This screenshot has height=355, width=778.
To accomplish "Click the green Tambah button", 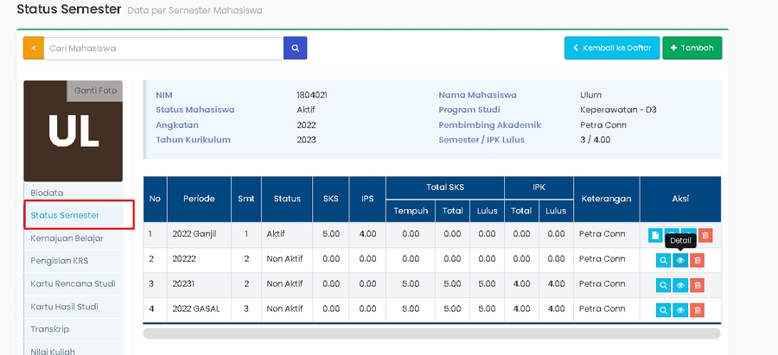I will [692, 48].
